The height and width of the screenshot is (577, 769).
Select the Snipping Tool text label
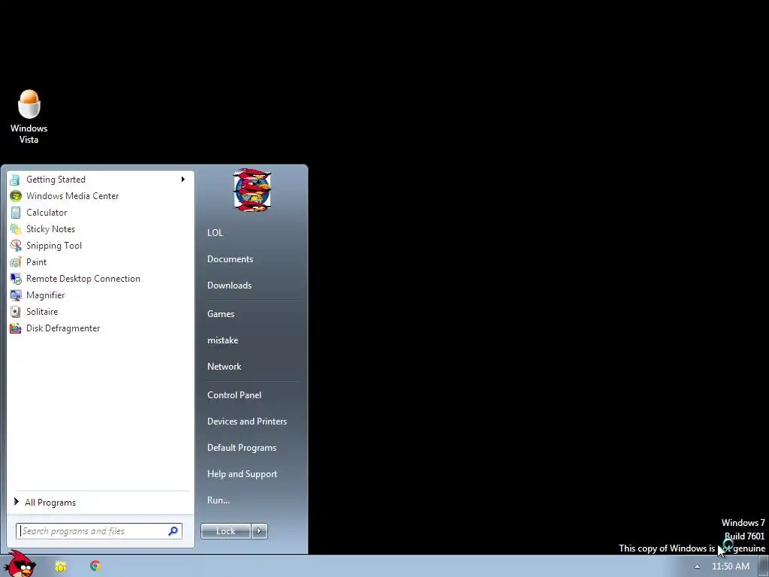pyautogui.click(x=54, y=246)
